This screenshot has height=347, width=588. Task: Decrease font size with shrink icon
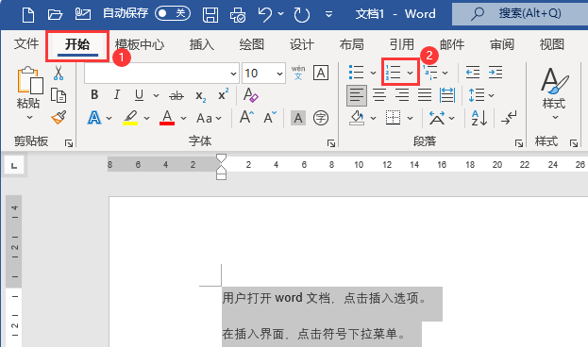coord(270,117)
